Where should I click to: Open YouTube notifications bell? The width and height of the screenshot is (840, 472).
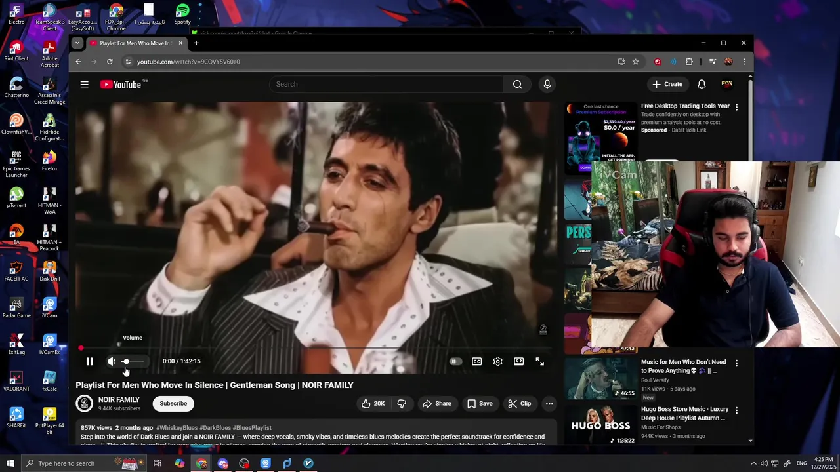(x=702, y=84)
